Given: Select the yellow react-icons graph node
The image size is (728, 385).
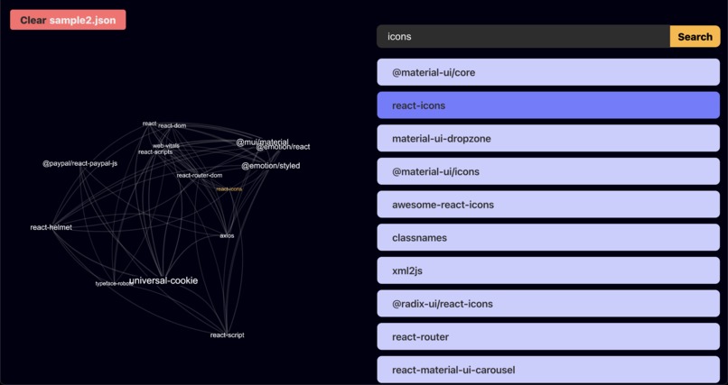Looking at the screenshot, I should pos(229,189).
